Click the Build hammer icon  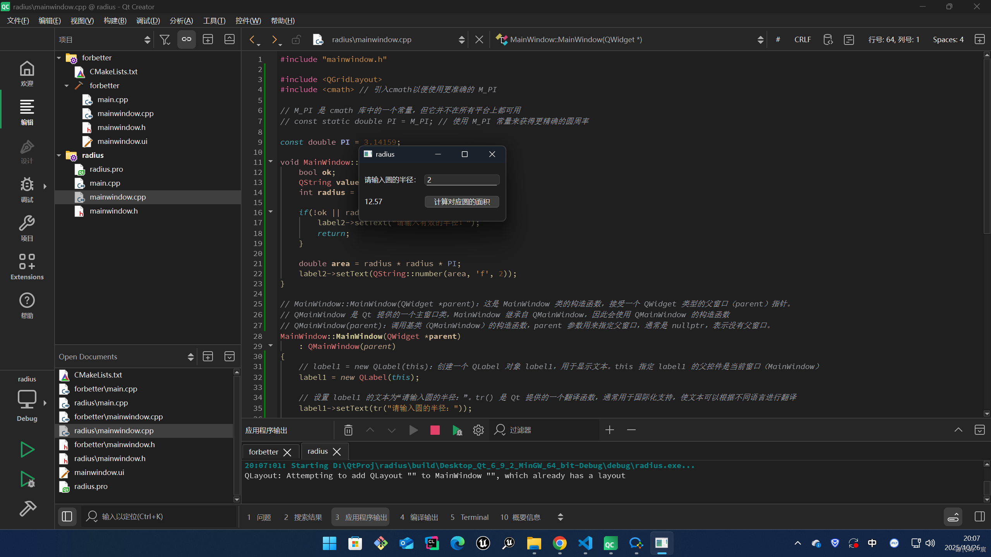[x=27, y=509]
